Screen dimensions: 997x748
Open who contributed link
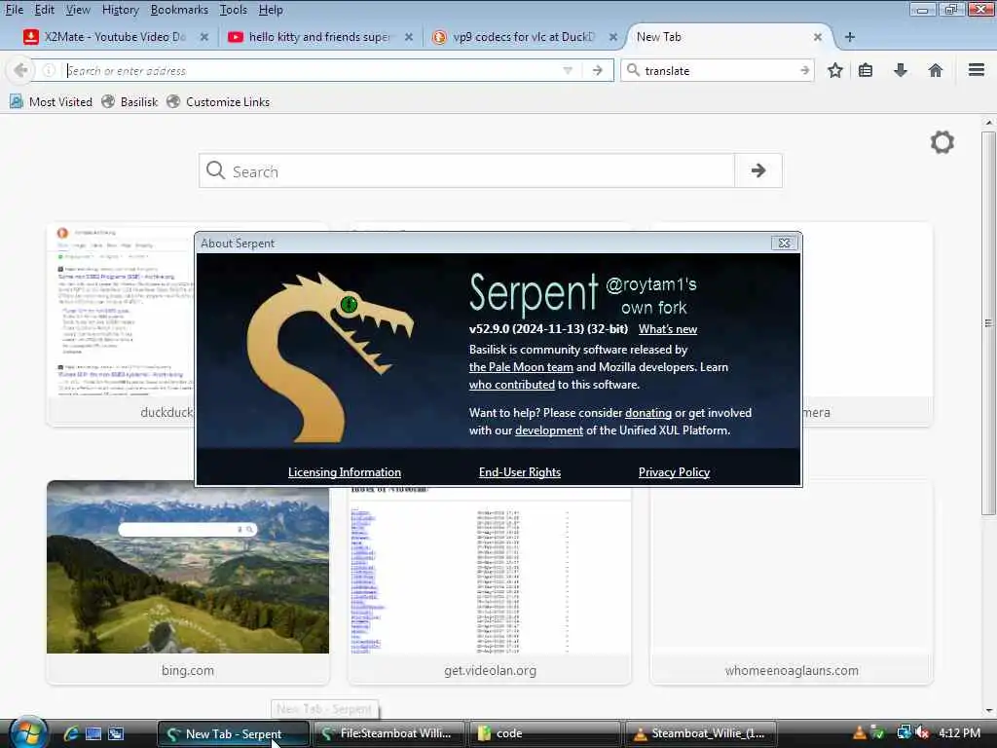click(512, 384)
